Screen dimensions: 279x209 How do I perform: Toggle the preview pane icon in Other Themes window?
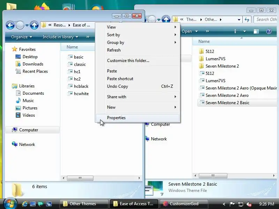click(x=256, y=31)
